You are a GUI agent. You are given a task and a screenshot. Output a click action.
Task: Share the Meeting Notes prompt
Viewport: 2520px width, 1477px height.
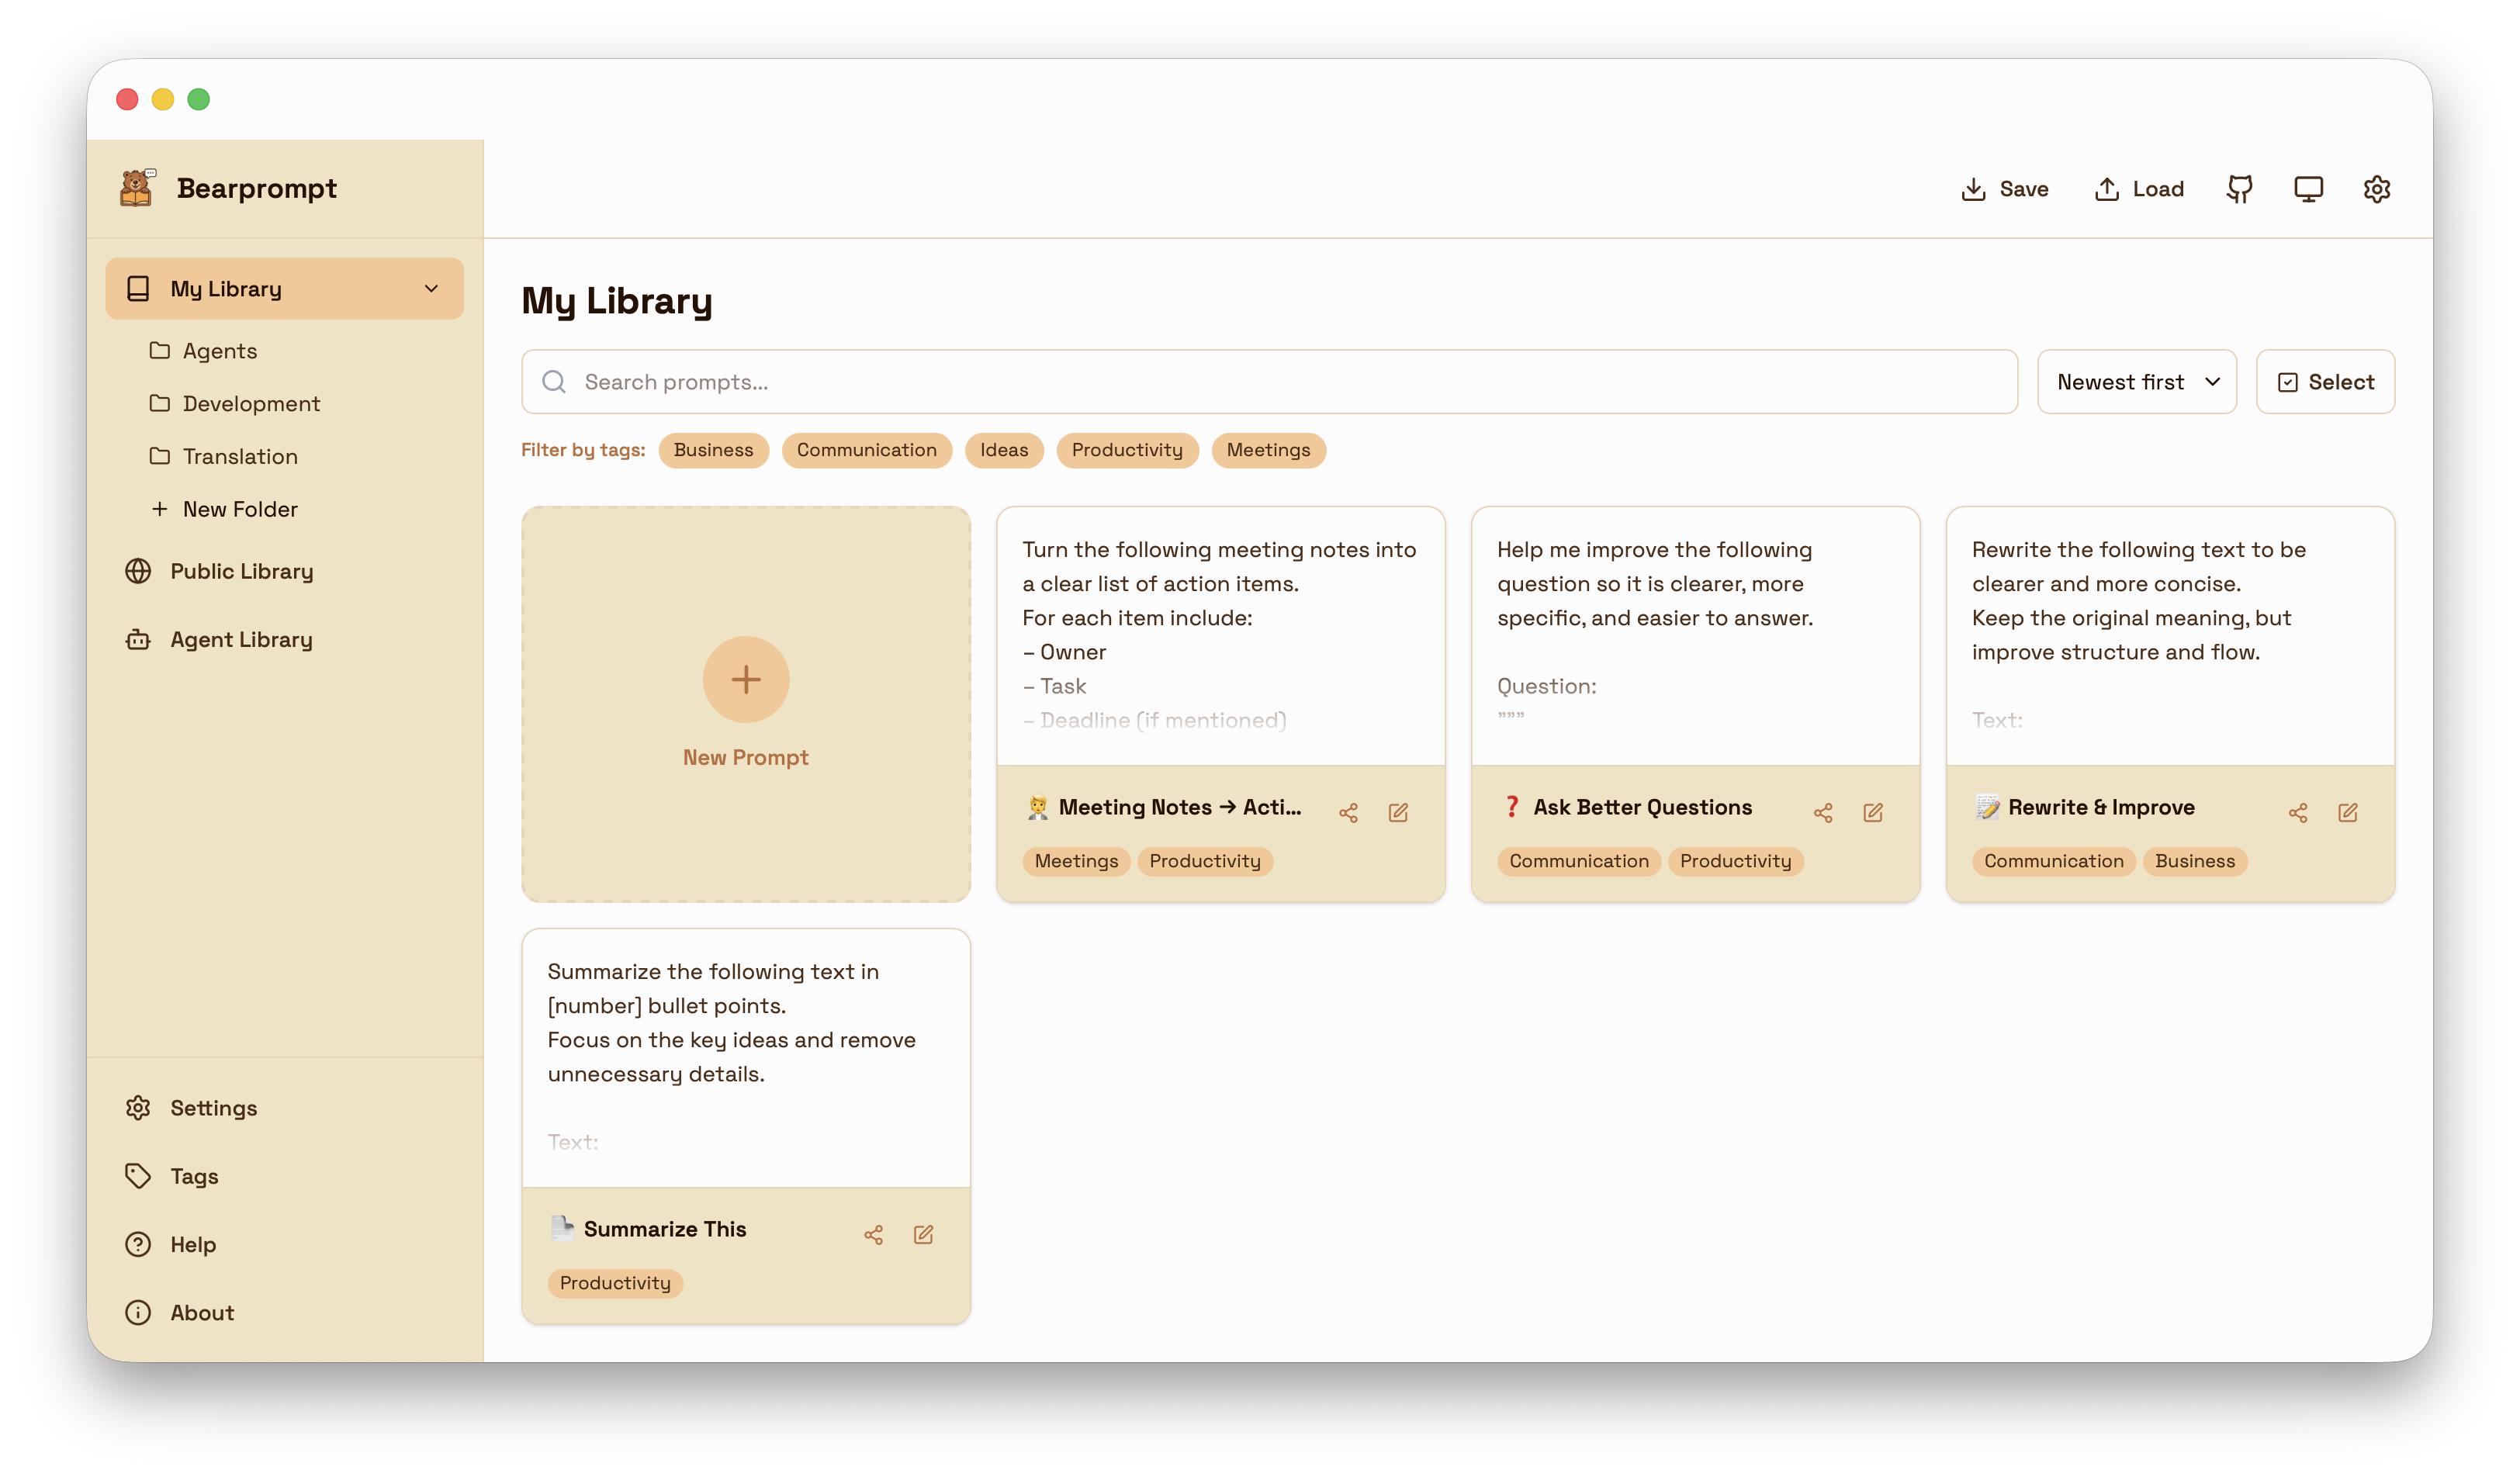tap(1348, 812)
